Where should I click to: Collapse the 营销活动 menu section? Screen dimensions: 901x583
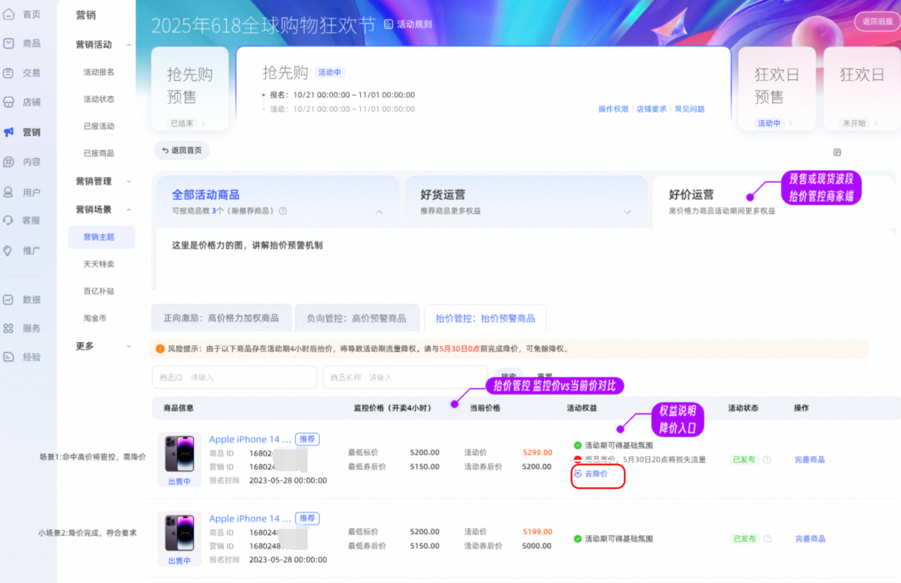pos(129,45)
